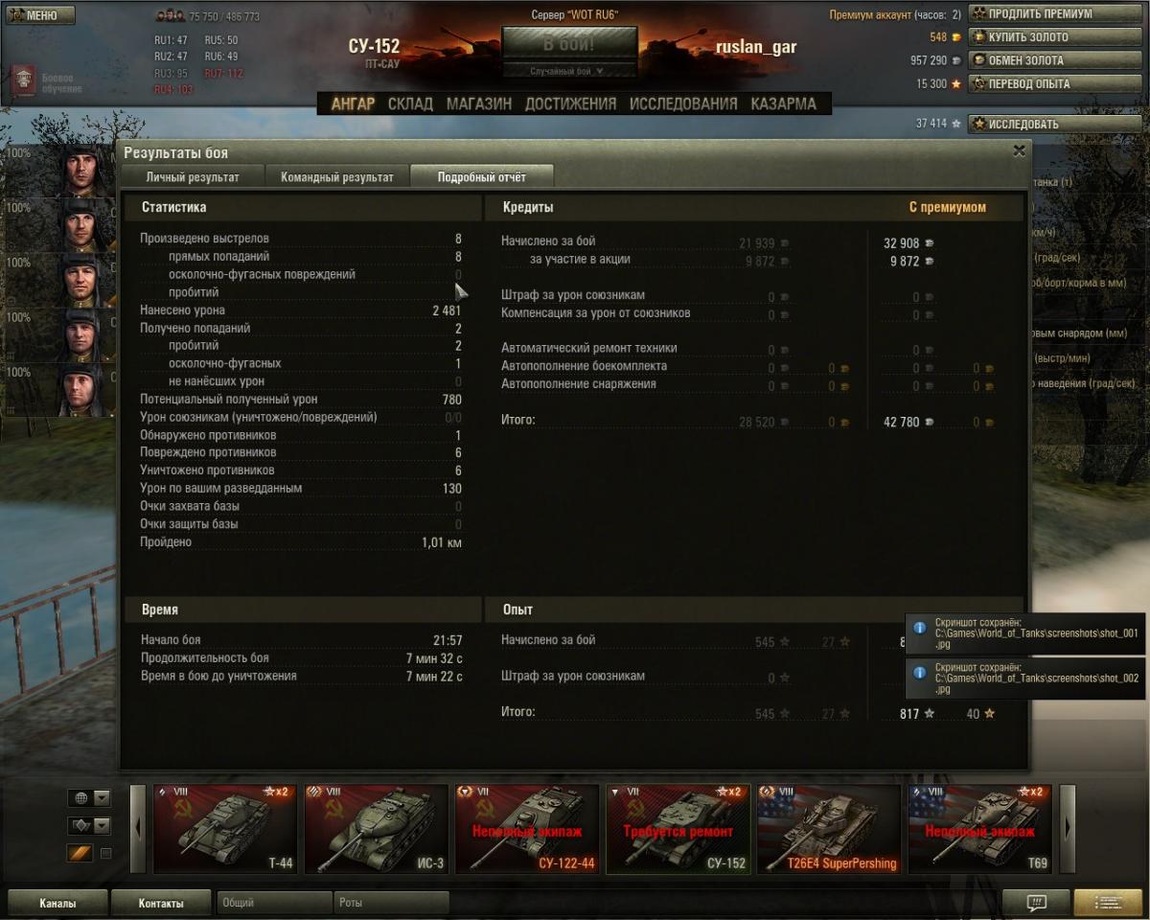Select the T69 tank in carousel
This screenshot has width=1150, height=920.
(x=979, y=829)
